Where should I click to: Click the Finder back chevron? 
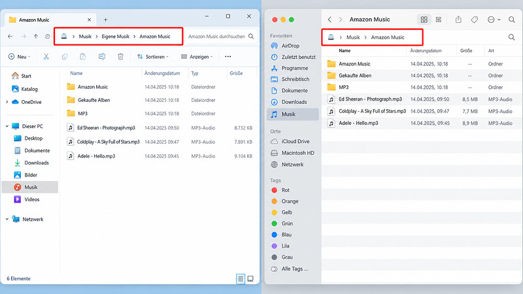(329, 20)
